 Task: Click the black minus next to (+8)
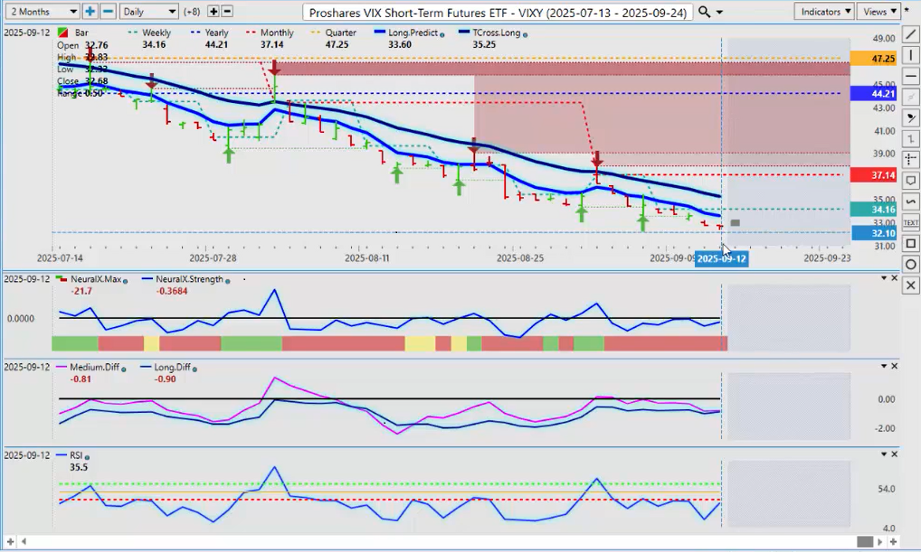(x=227, y=11)
